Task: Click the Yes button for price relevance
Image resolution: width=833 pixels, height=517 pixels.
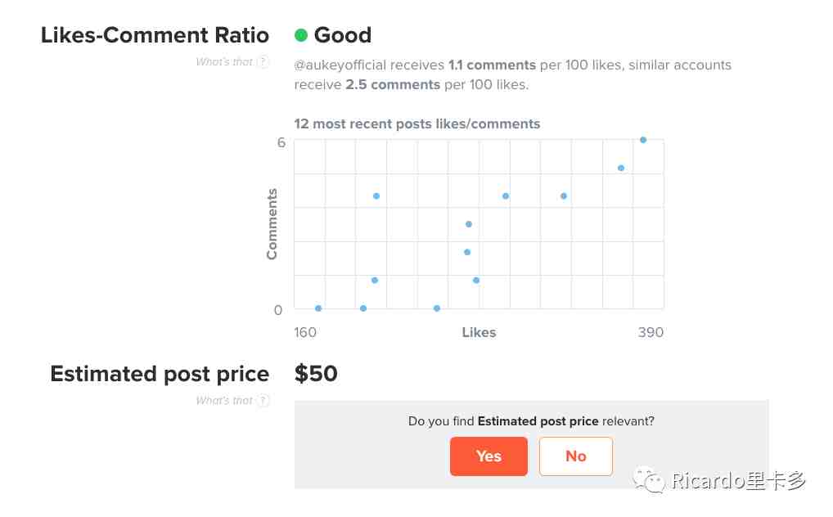Action: coord(489,456)
